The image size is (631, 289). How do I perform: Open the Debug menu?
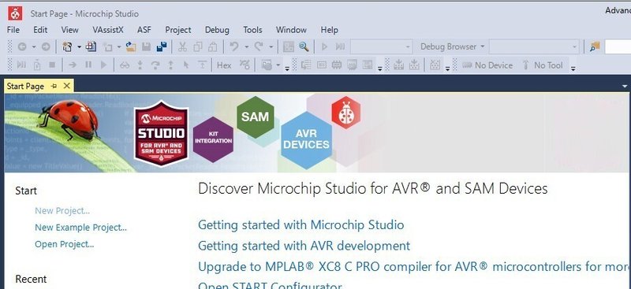point(217,30)
